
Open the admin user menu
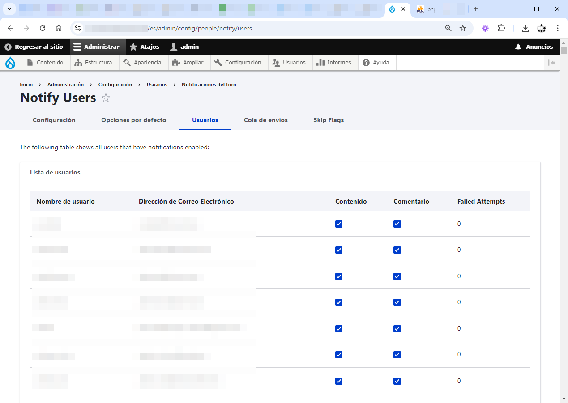click(x=184, y=47)
